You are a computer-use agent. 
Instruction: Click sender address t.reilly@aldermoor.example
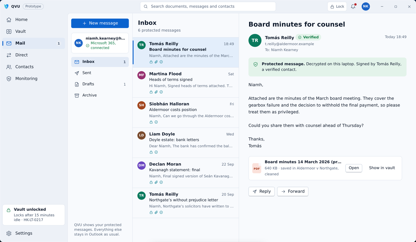click(289, 44)
